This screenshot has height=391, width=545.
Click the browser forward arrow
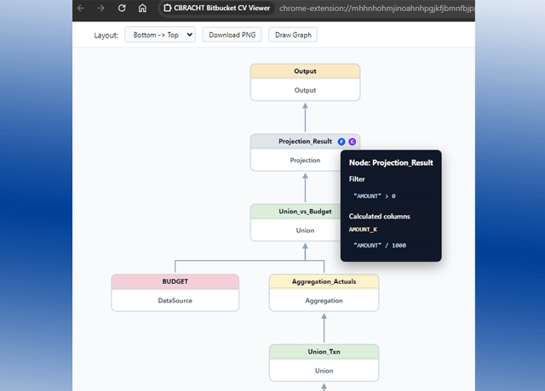click(x=100, y=8)
